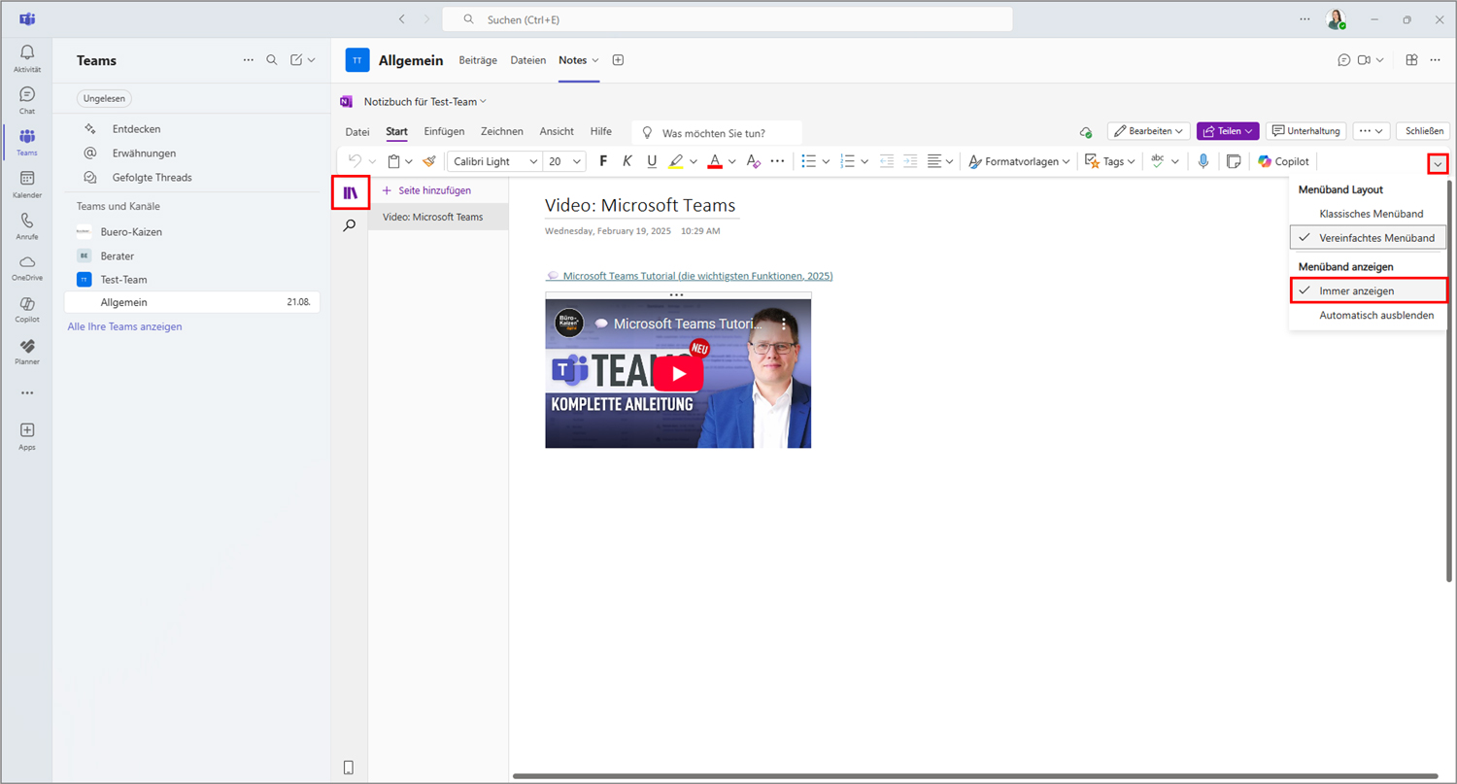Choose Automatisch ausblenden option
The image size is (1457, 784).
click(1375, 315)
